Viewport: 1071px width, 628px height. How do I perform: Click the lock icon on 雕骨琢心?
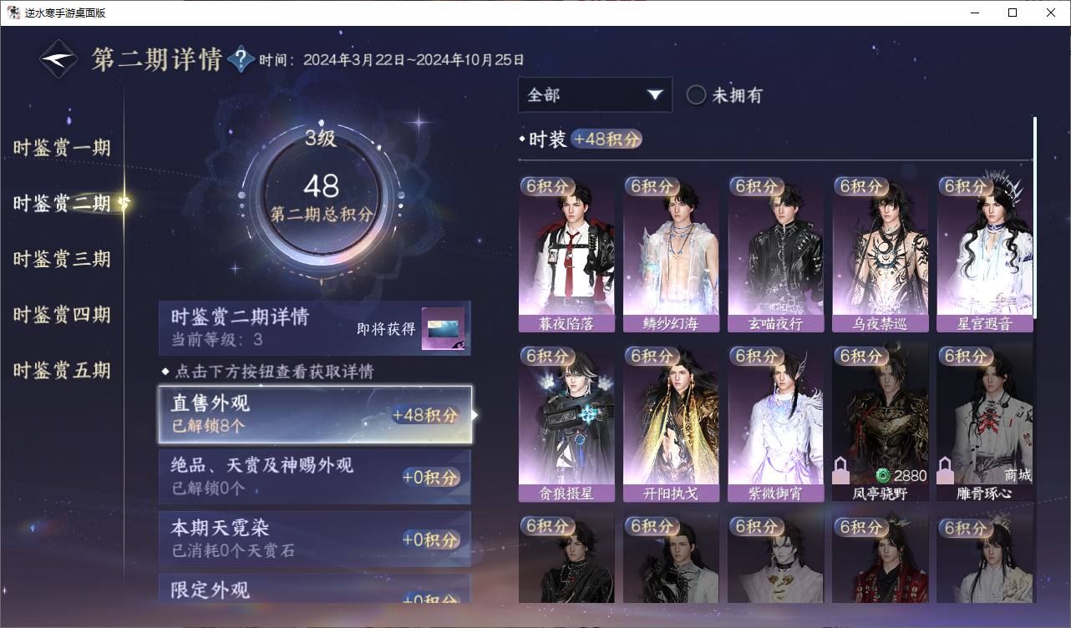[x=946, y=473]
